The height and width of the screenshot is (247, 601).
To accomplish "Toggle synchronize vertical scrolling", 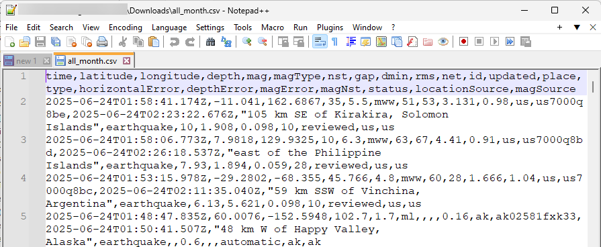I will tap(283, 42).
